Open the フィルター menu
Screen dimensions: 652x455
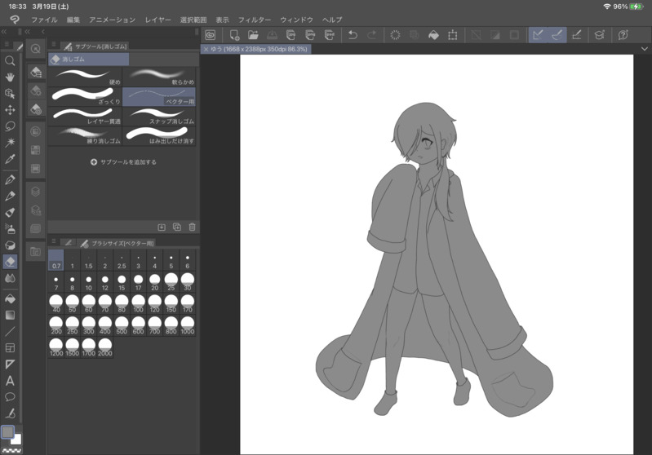255,20
